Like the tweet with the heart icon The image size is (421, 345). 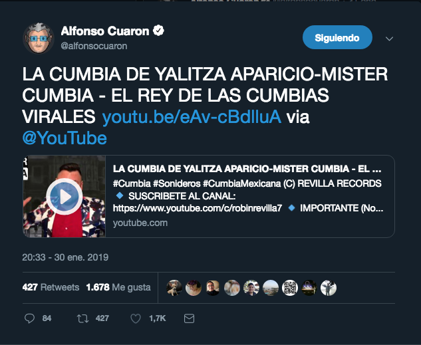(x=136, y=318)
